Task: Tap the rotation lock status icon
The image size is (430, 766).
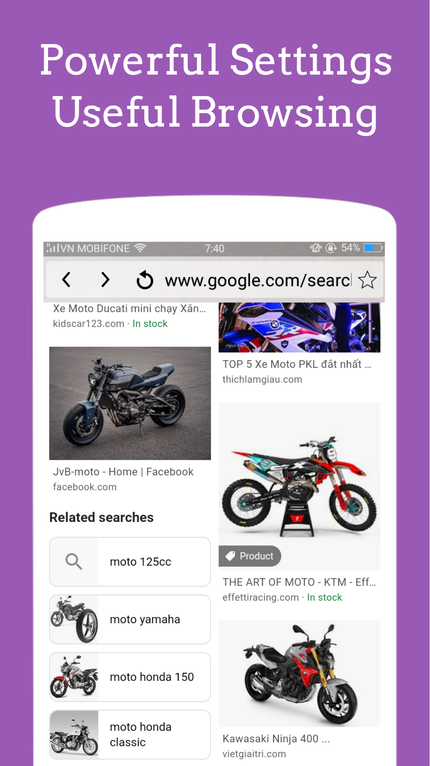Action: (331, 248)
